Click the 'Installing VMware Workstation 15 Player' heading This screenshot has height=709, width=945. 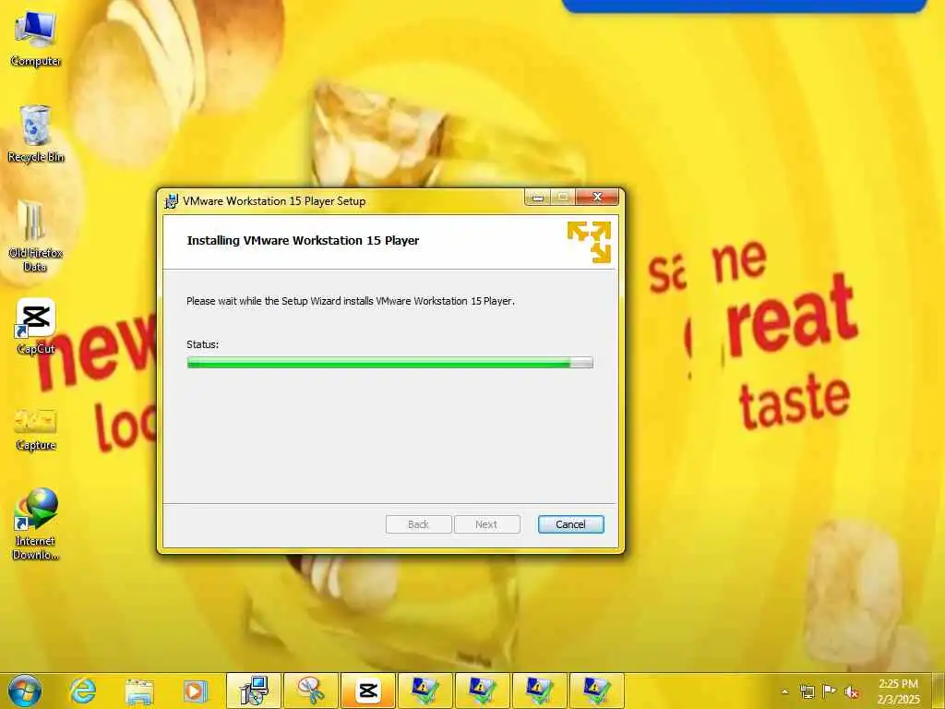click(x=303, y=240)
